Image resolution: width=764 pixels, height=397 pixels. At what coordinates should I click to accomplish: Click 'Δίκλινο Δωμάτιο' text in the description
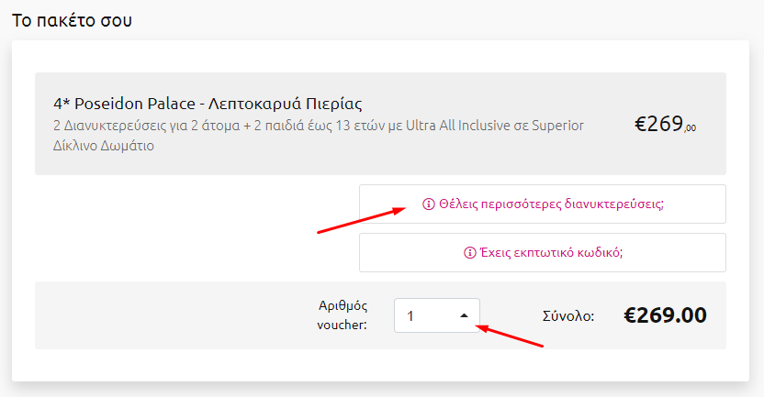[x=103, y=146]
